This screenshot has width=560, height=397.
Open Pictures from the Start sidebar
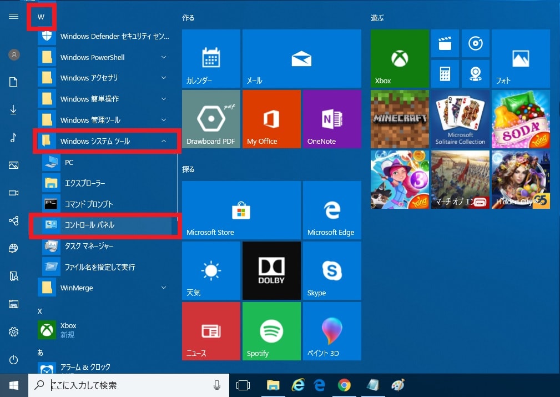point(13,165)
